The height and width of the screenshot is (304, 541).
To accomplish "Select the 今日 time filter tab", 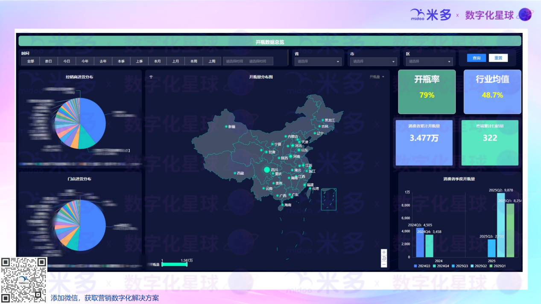I will coord(67,61).
